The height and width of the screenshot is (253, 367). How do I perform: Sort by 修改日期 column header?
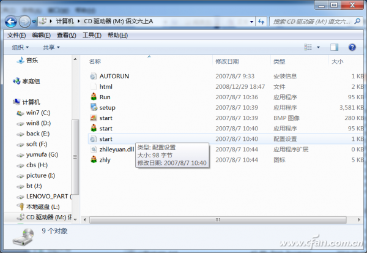227,61
